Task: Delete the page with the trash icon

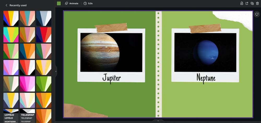Action: pyautogui.click(x=257, y=3)
